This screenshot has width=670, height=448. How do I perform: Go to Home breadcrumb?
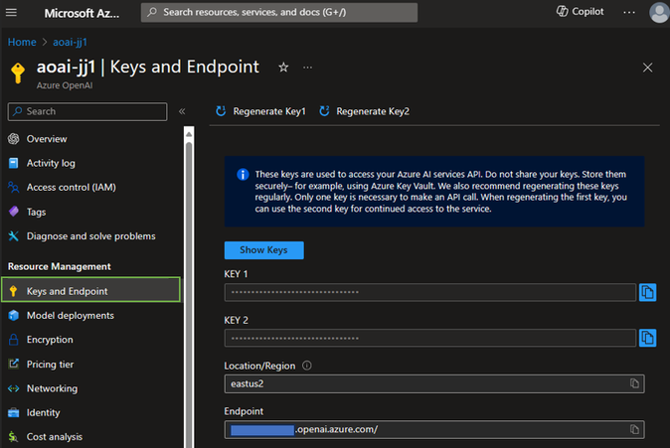22,43
